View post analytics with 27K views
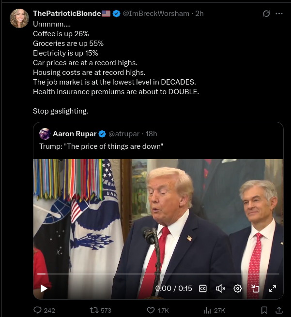This screenshot has height=317, width=291. click(x=208, y=310)
